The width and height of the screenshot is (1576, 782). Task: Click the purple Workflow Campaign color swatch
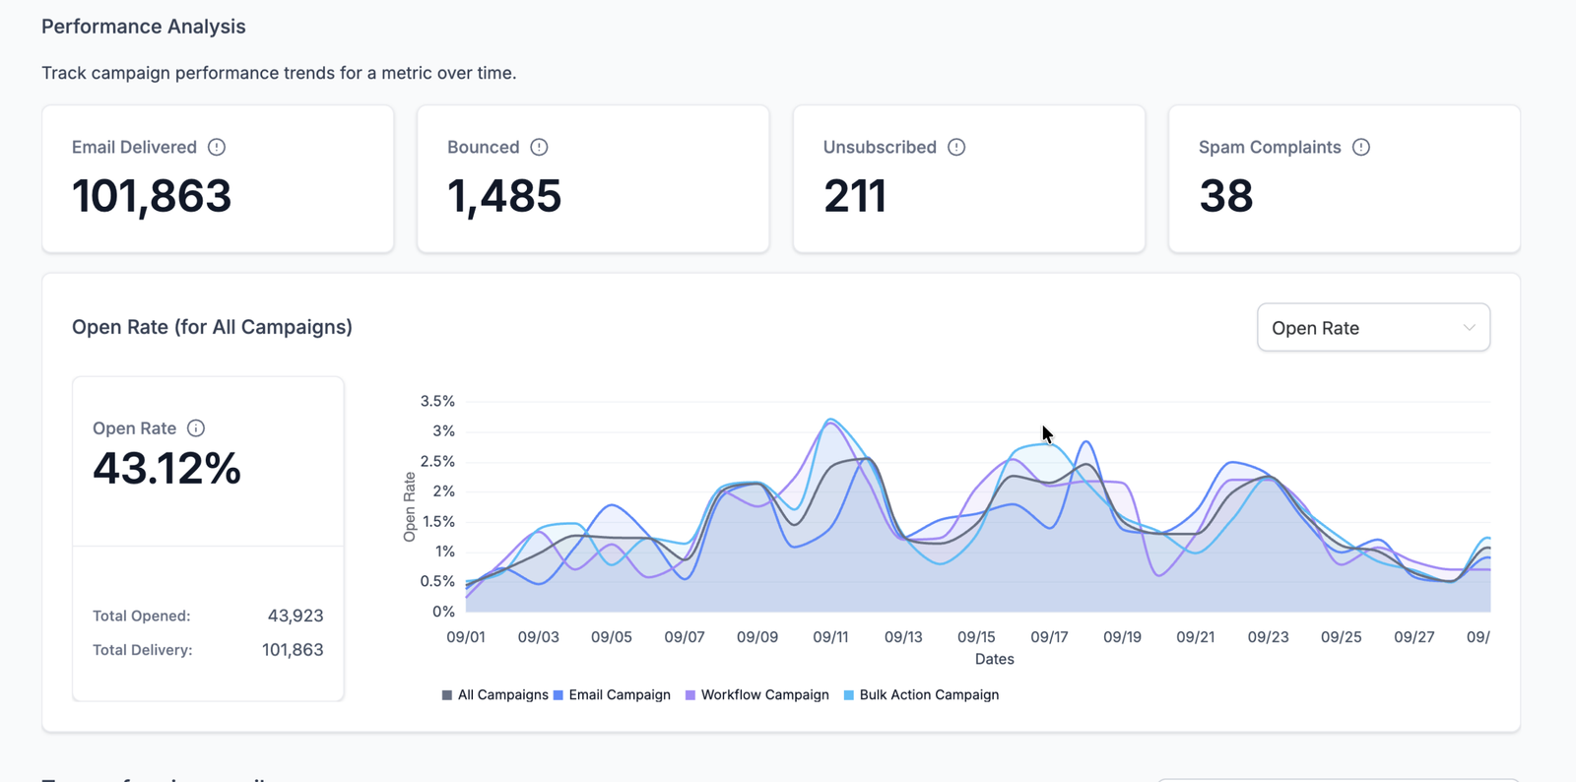(x=690, y=695)
